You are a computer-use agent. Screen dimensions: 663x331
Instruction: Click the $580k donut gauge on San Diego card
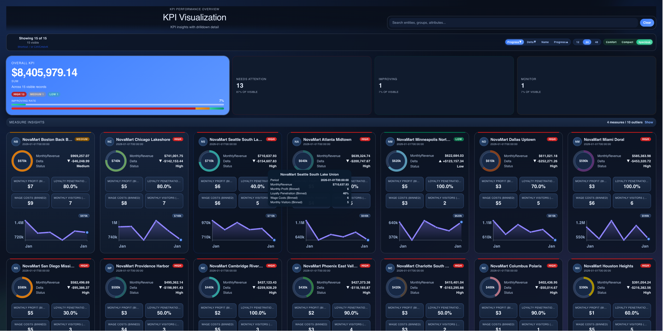click(22, 287)
